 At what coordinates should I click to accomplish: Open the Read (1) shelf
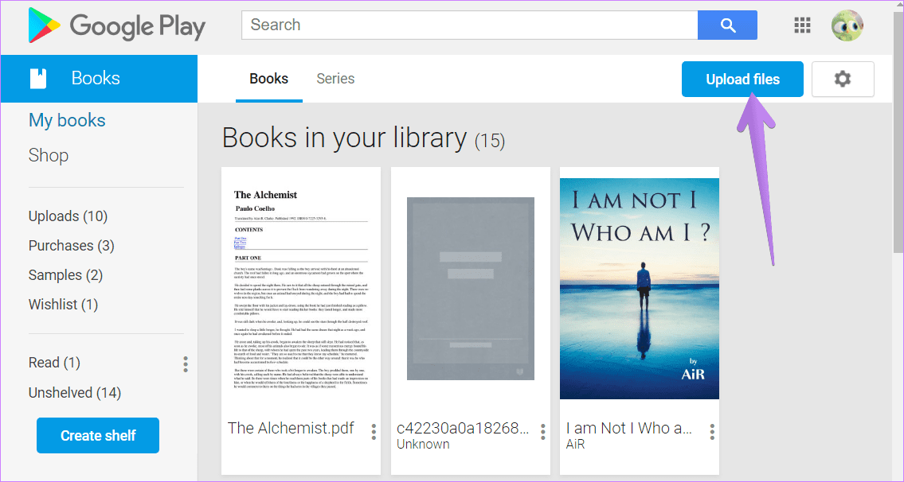[54, 363]
